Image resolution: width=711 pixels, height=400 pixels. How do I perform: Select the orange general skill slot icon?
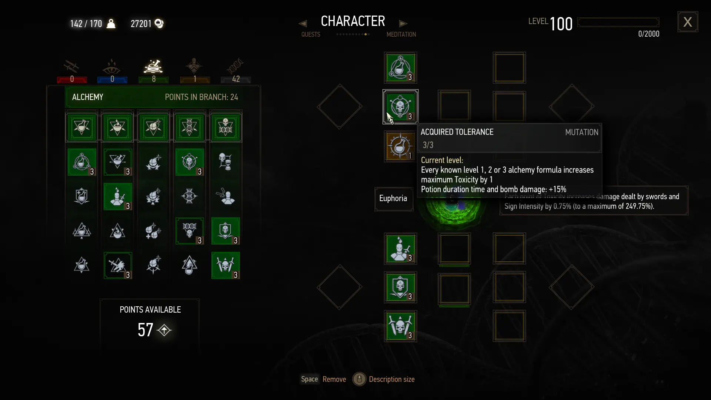pyautogui.click(x=400, y=146)
